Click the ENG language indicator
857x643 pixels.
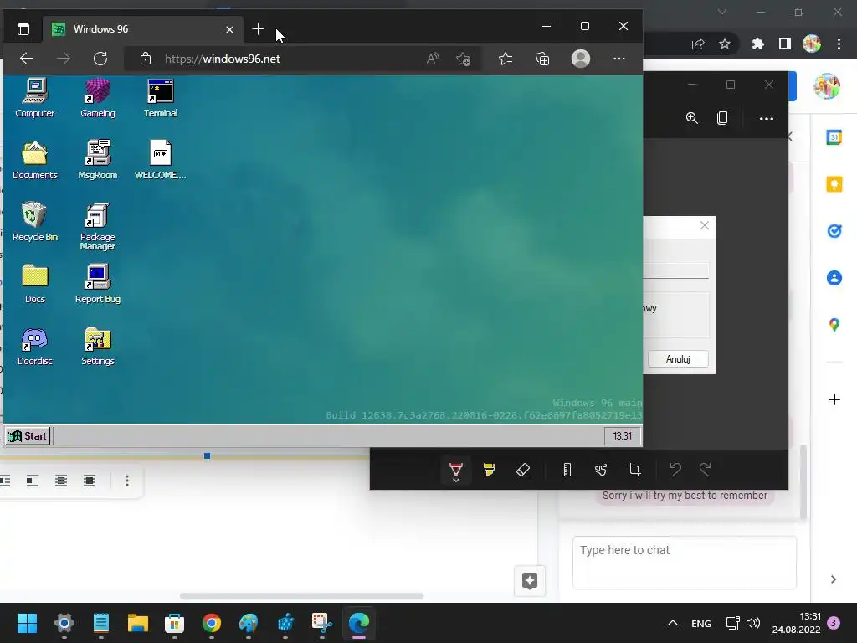point(700,623)
